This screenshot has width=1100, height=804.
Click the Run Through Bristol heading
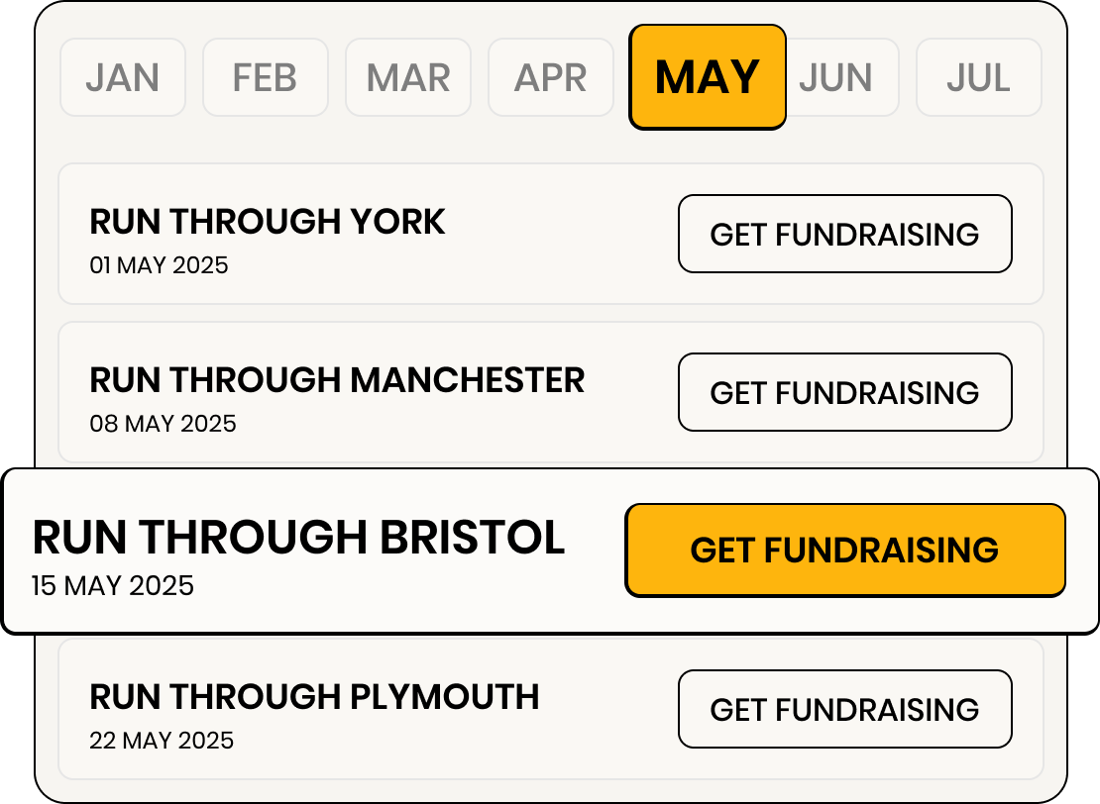298,538
